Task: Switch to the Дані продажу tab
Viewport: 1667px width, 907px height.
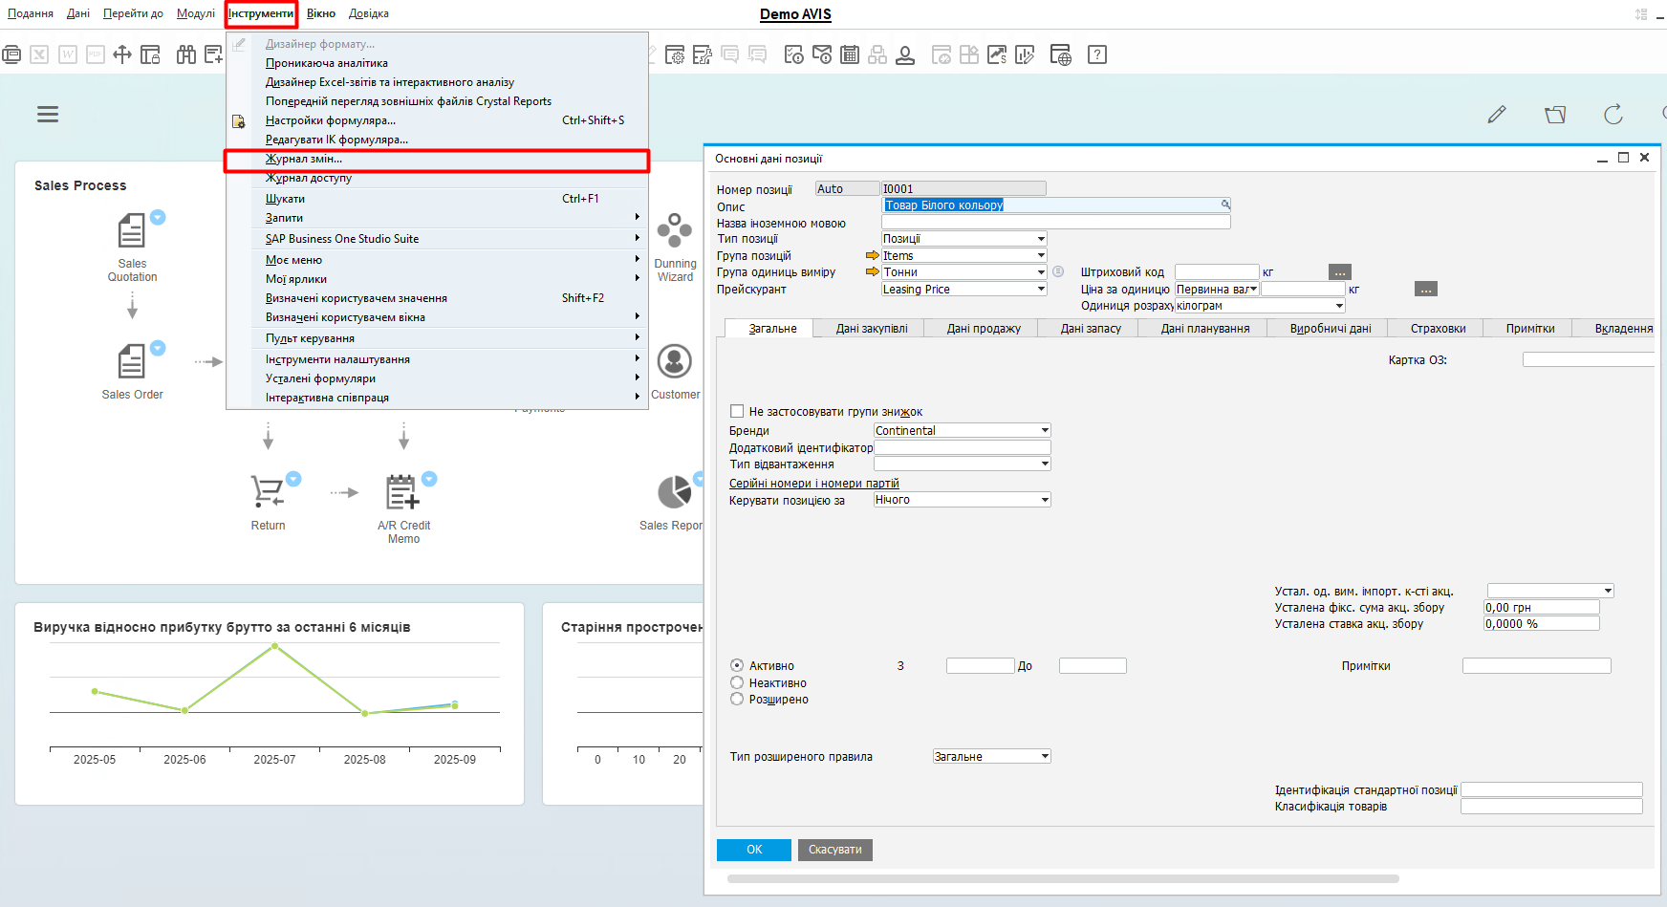Action: tap(983, 329)
